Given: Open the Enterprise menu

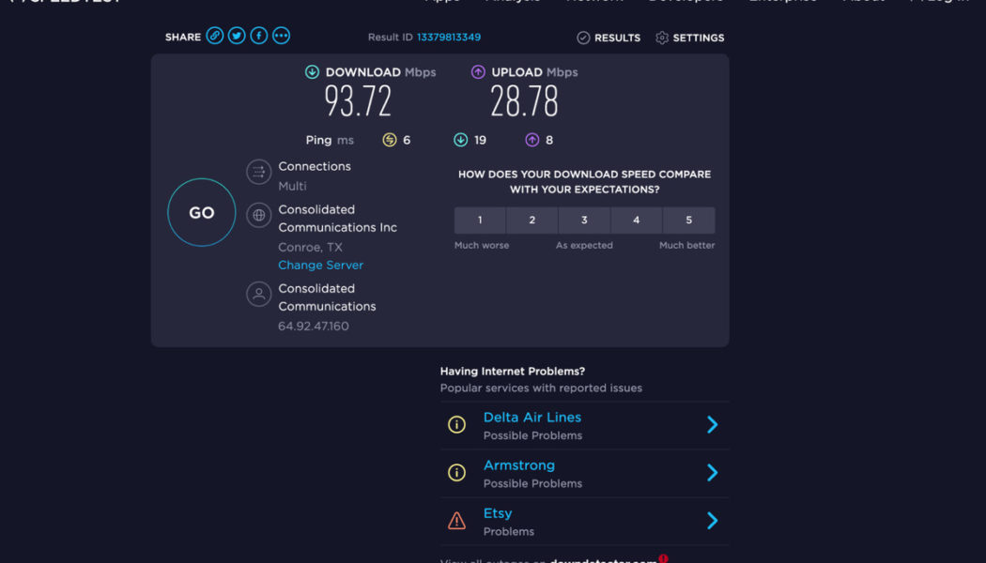Looking at the screenshot, I should click(x=782, y=2).
